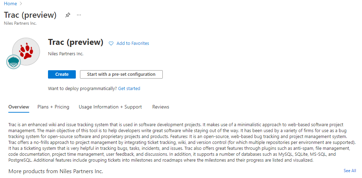
Task: Click the teal certification badge icon
Action: tap(14, 62)
